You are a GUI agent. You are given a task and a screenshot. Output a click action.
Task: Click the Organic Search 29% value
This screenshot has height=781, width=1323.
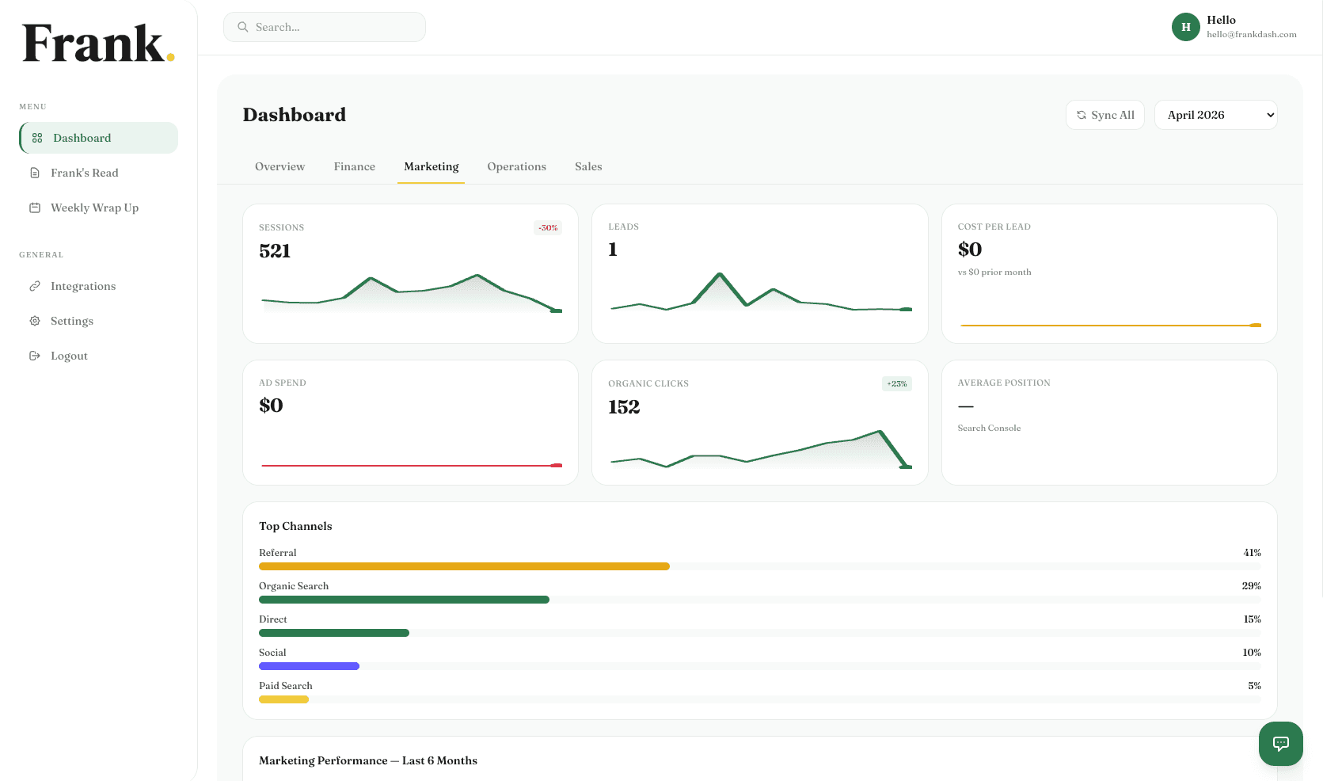click(1251, 586)
